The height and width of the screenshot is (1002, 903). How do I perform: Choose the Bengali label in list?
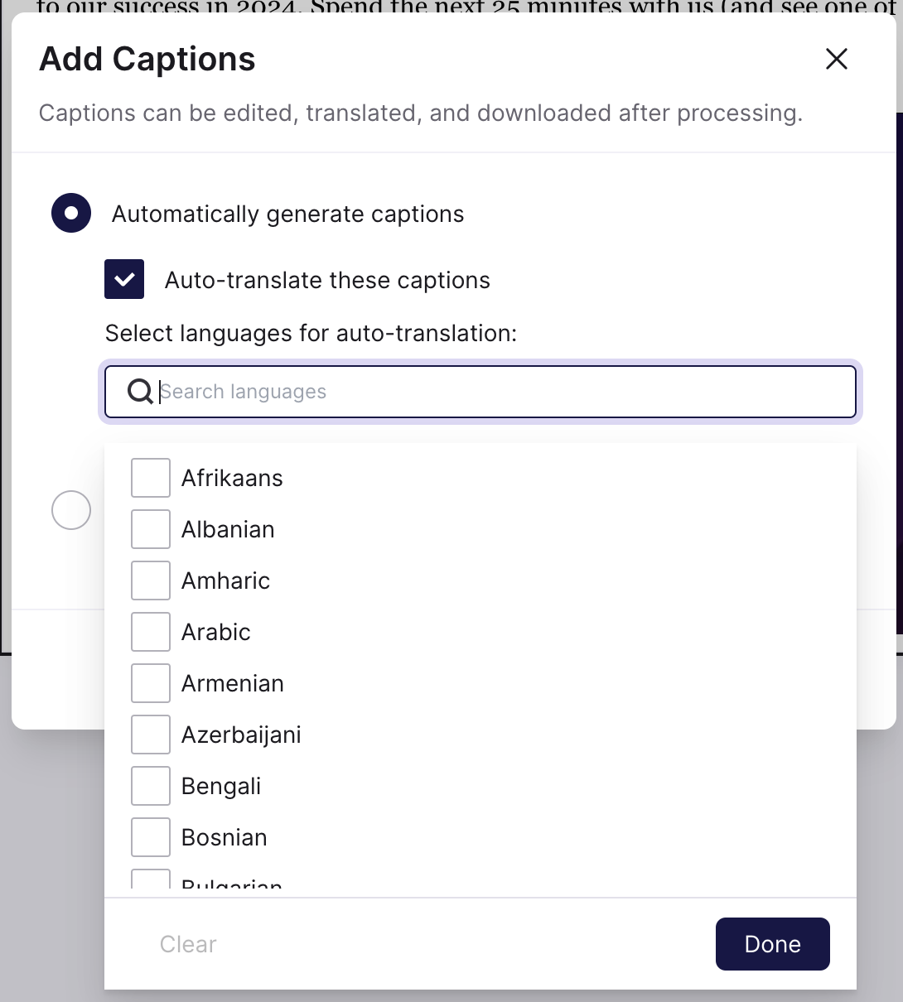coord(221,786)
